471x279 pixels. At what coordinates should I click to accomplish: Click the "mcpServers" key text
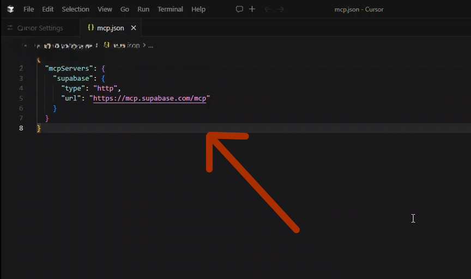69,69
